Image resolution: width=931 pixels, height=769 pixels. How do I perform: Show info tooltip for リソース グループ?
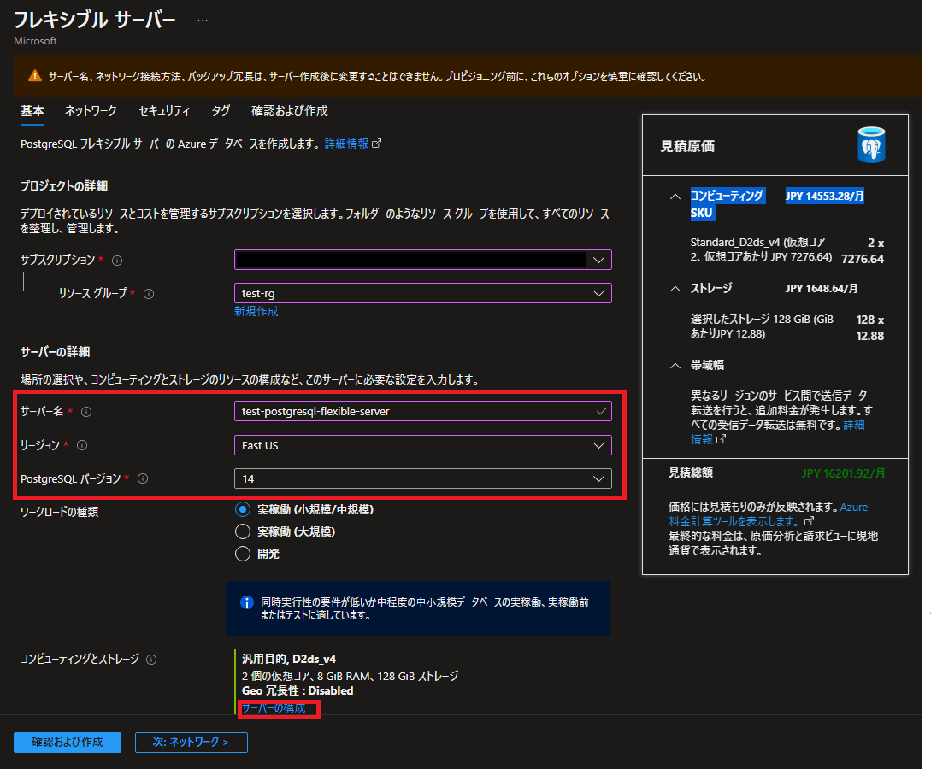[x=149, y=294]
